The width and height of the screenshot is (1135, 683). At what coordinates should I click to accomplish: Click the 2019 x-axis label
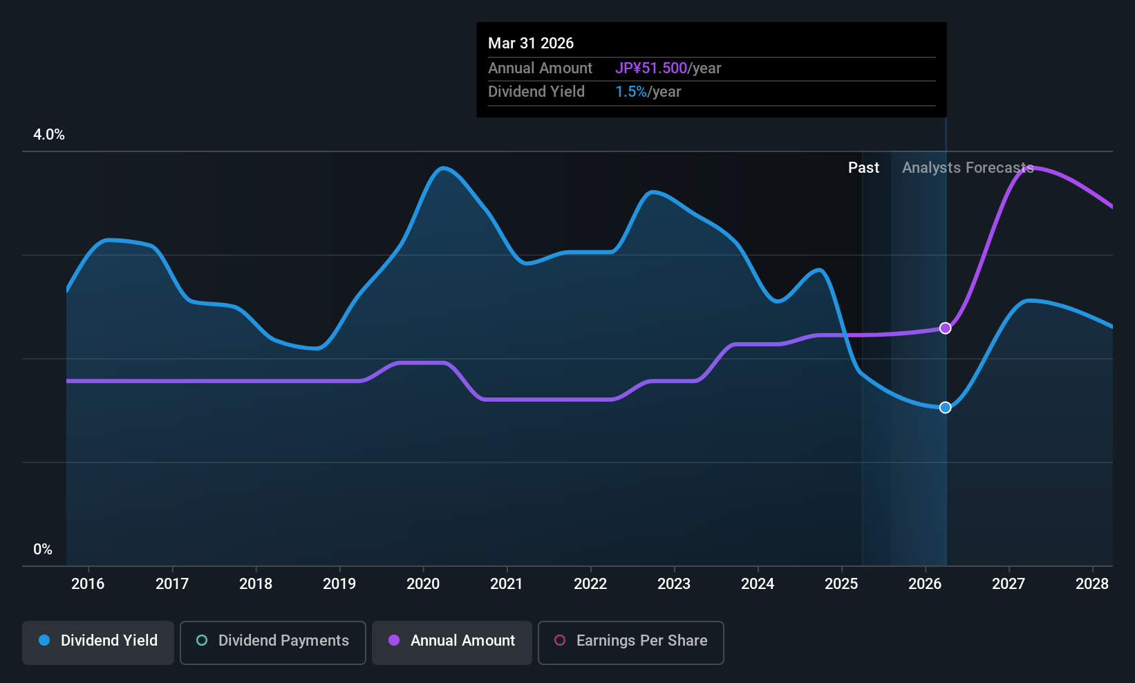point(339,584)
